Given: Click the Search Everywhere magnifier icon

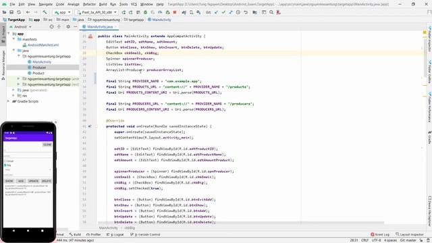Looking at the screenshot, I should point(271,12).
